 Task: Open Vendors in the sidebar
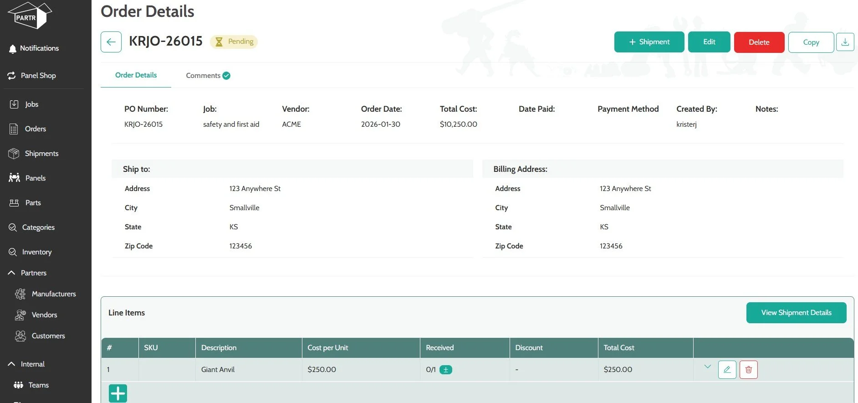[x=46, y=315]
